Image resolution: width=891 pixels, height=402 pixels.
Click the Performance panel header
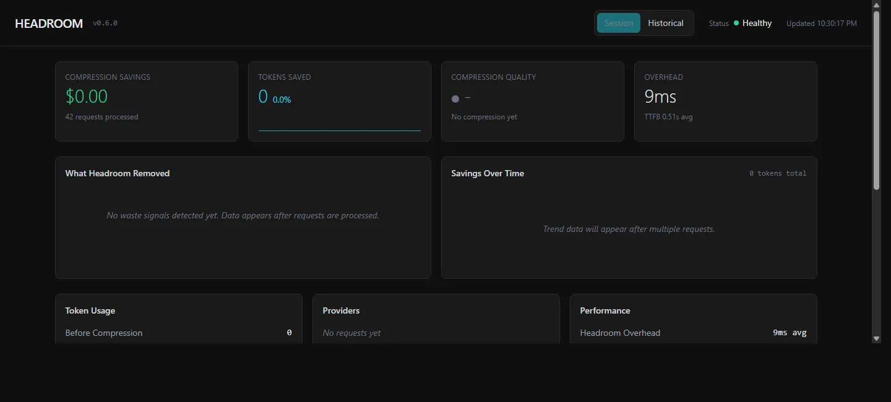(605, 310)
